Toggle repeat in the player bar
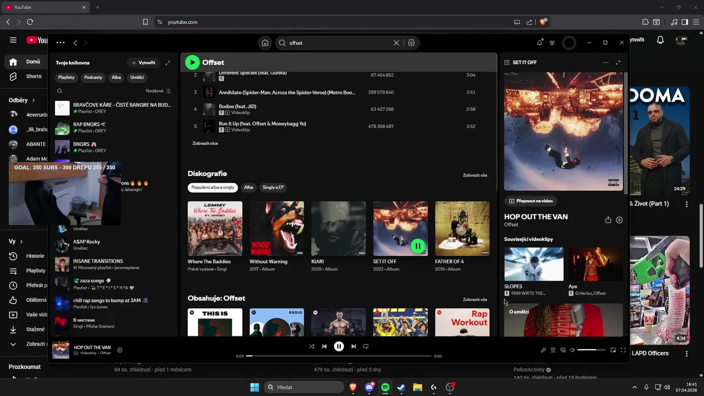The height and width of the screenshot is (396, 704). [366, 346]
